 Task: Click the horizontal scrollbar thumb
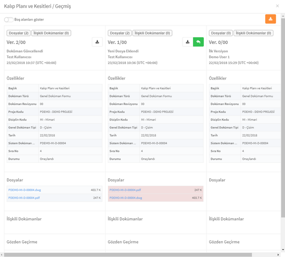point(128,255)
